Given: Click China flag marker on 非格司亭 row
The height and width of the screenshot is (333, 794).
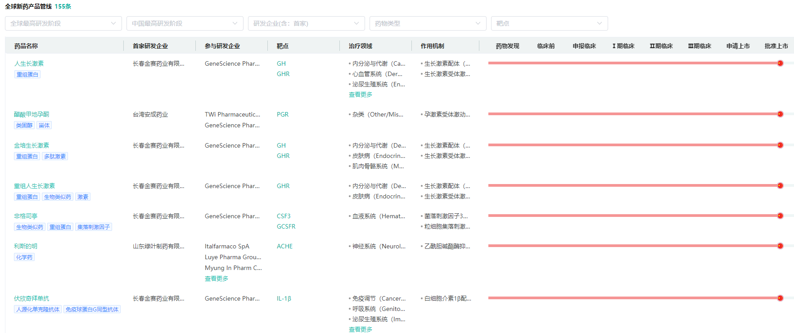Looking at the screenshot, I should (x=780, y=216).
